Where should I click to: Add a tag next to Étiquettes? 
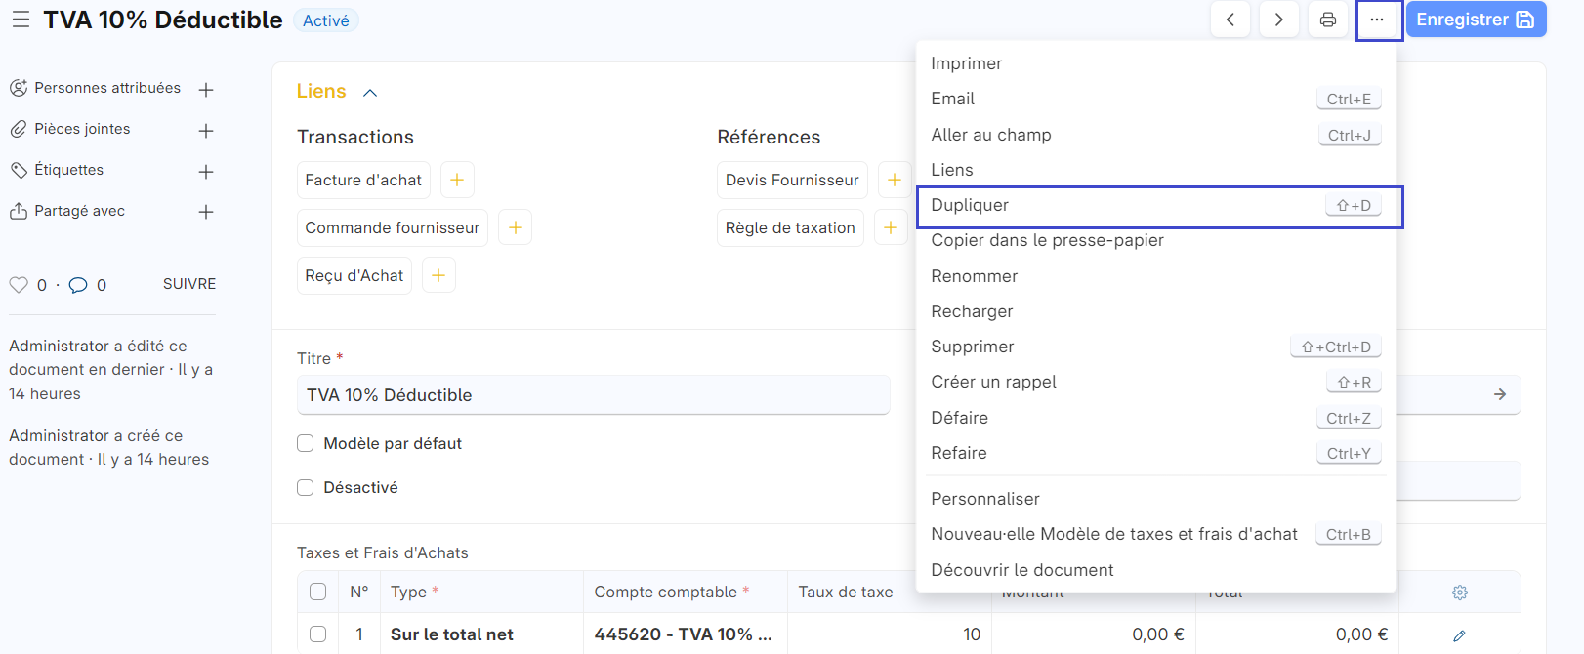pos(206,172)
